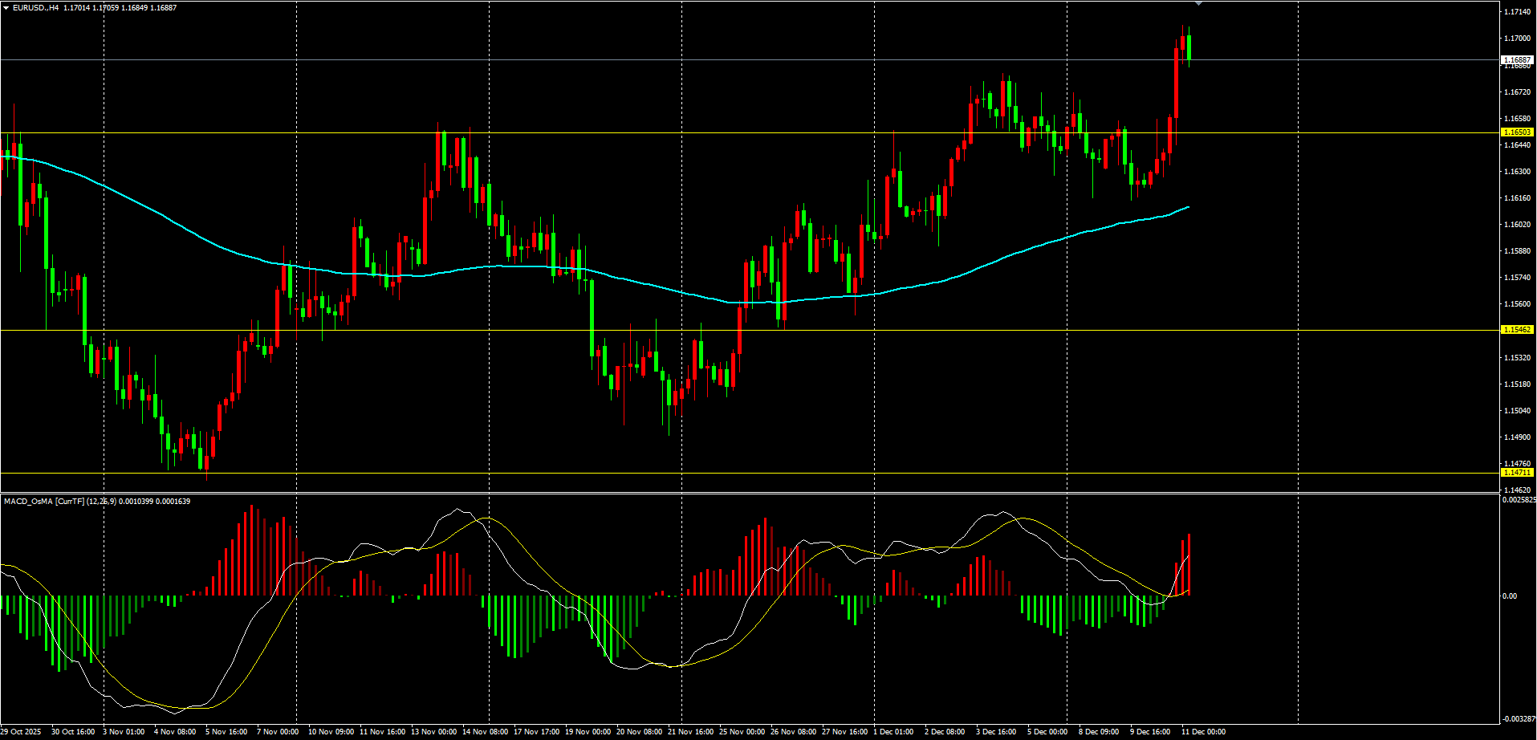Click the 11 Dec 00:00 time label
This screenshot has height=740, width=1537.
click(x=1203, y=731)
